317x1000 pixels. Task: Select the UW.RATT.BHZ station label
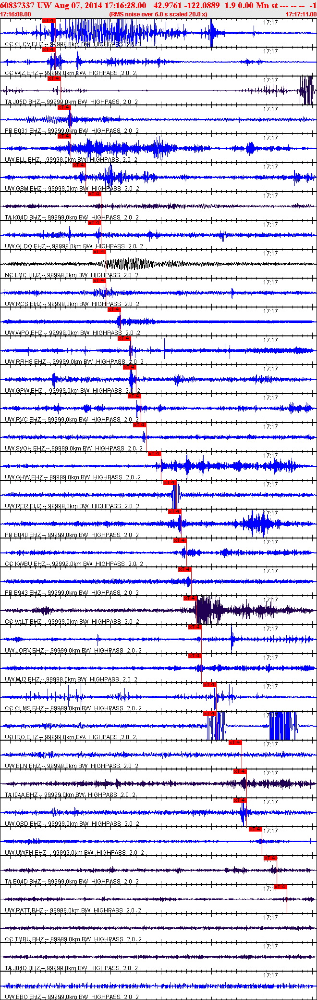74,910
